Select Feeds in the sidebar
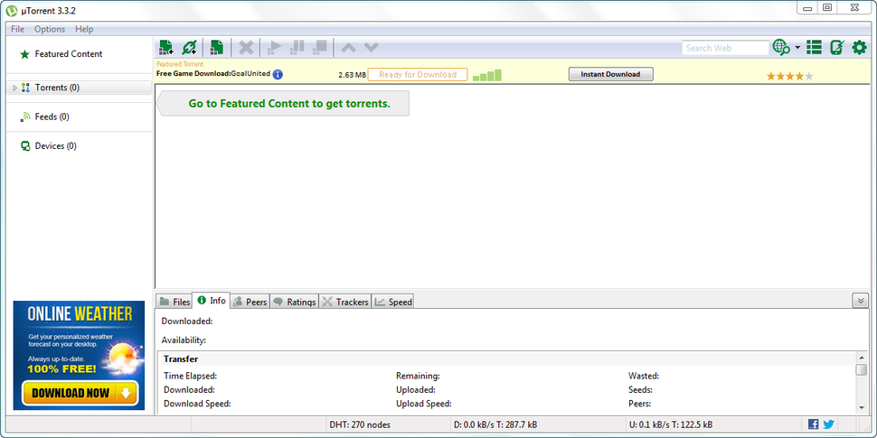 52,116
